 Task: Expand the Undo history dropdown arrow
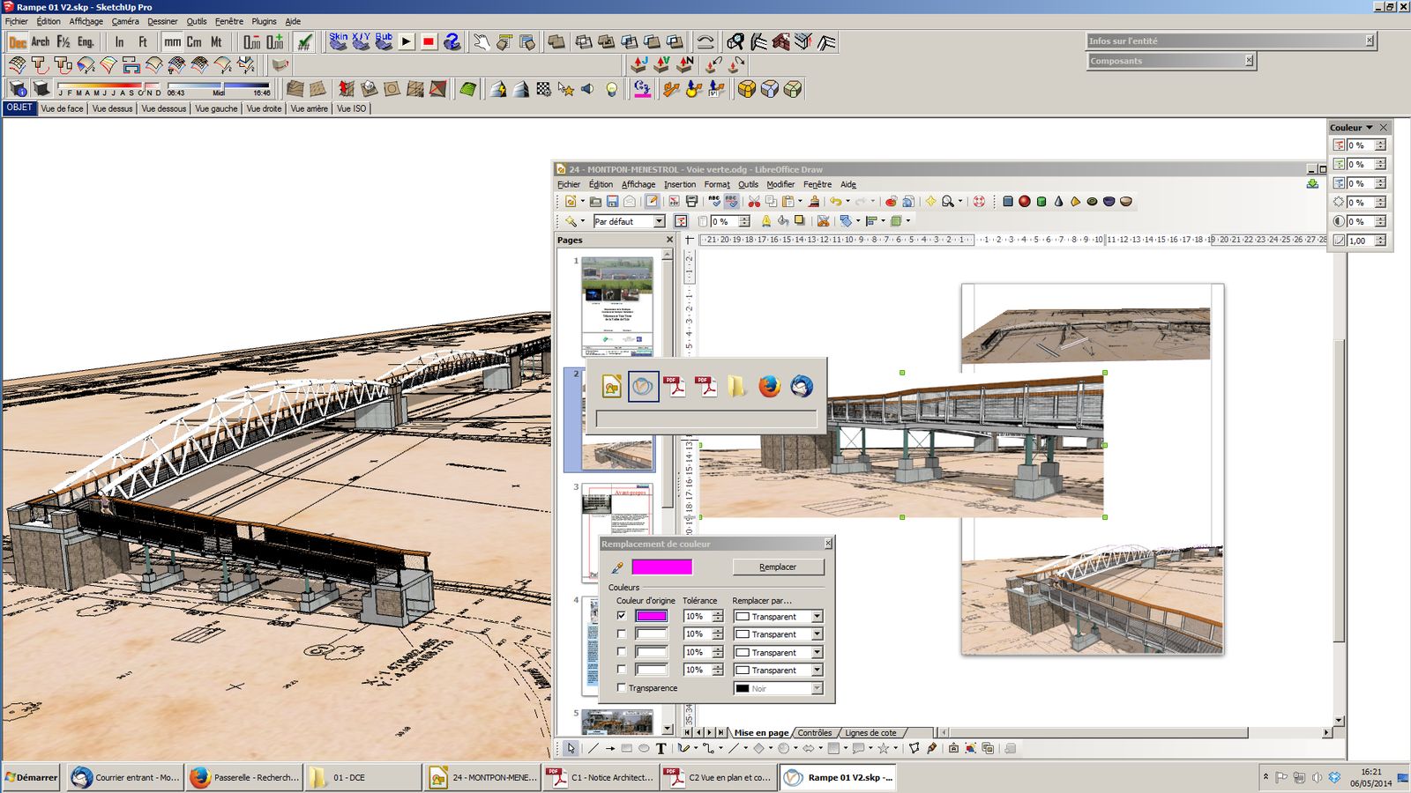coord(847,202)
